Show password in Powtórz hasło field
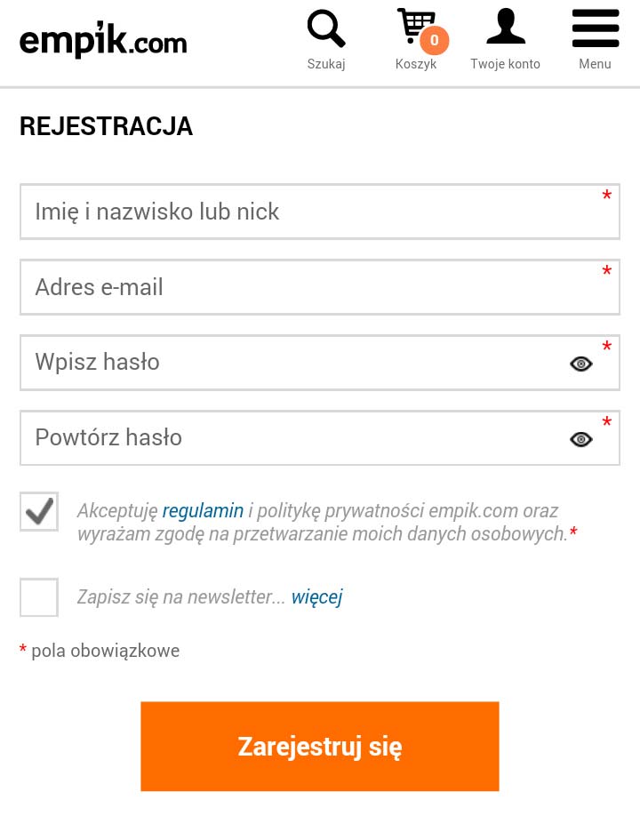The height and width of the screenshot is (840, 640). coord(581,439)
